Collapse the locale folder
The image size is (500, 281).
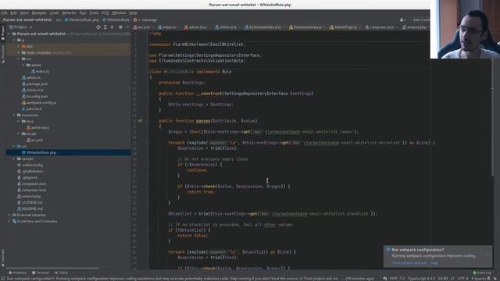[19, 133]
